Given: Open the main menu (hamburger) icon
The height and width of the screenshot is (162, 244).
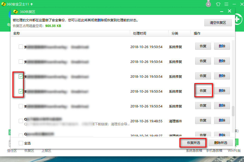Looking at the screenshot, I should tap(226, 4).
